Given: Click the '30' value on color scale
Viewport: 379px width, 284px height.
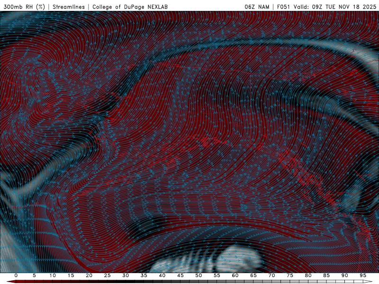Looking at the screenshot, I should tap(126, 275).
